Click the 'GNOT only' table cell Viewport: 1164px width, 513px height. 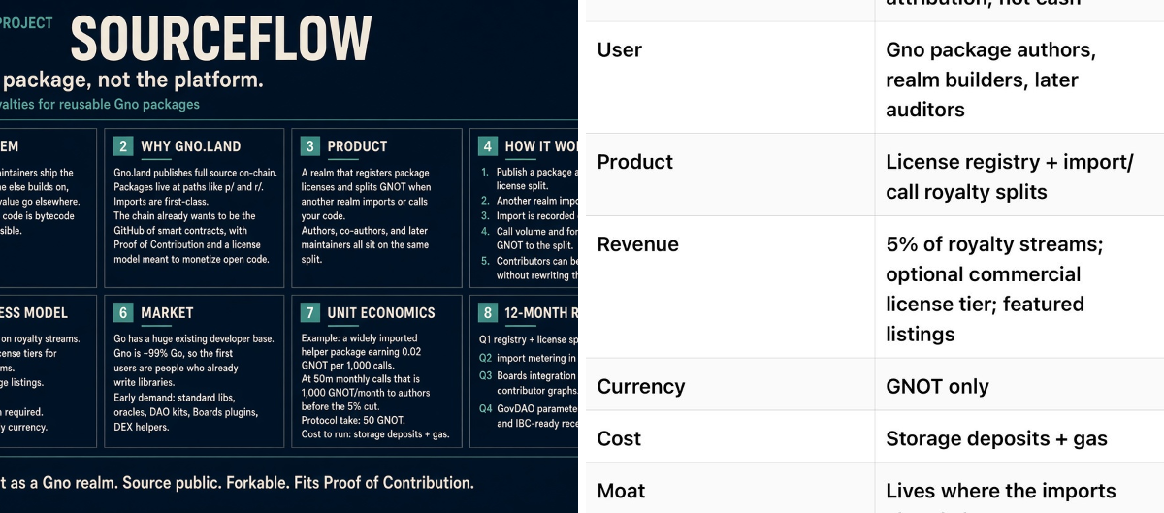coord(937,386)
